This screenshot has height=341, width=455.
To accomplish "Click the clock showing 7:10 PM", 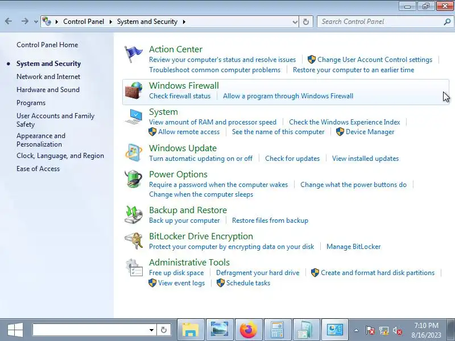I will coord(426,326).
